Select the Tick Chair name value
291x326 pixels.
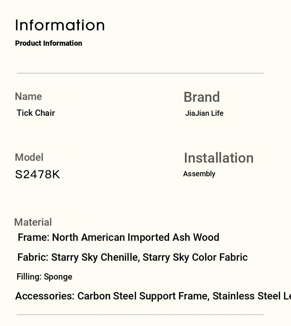pos(36,113)
